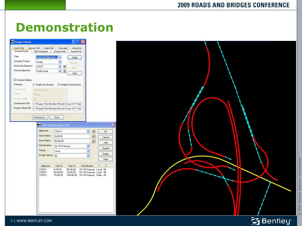
Task: Click the target picker beside Horizontal Alignment
Action: click(64, 67)
